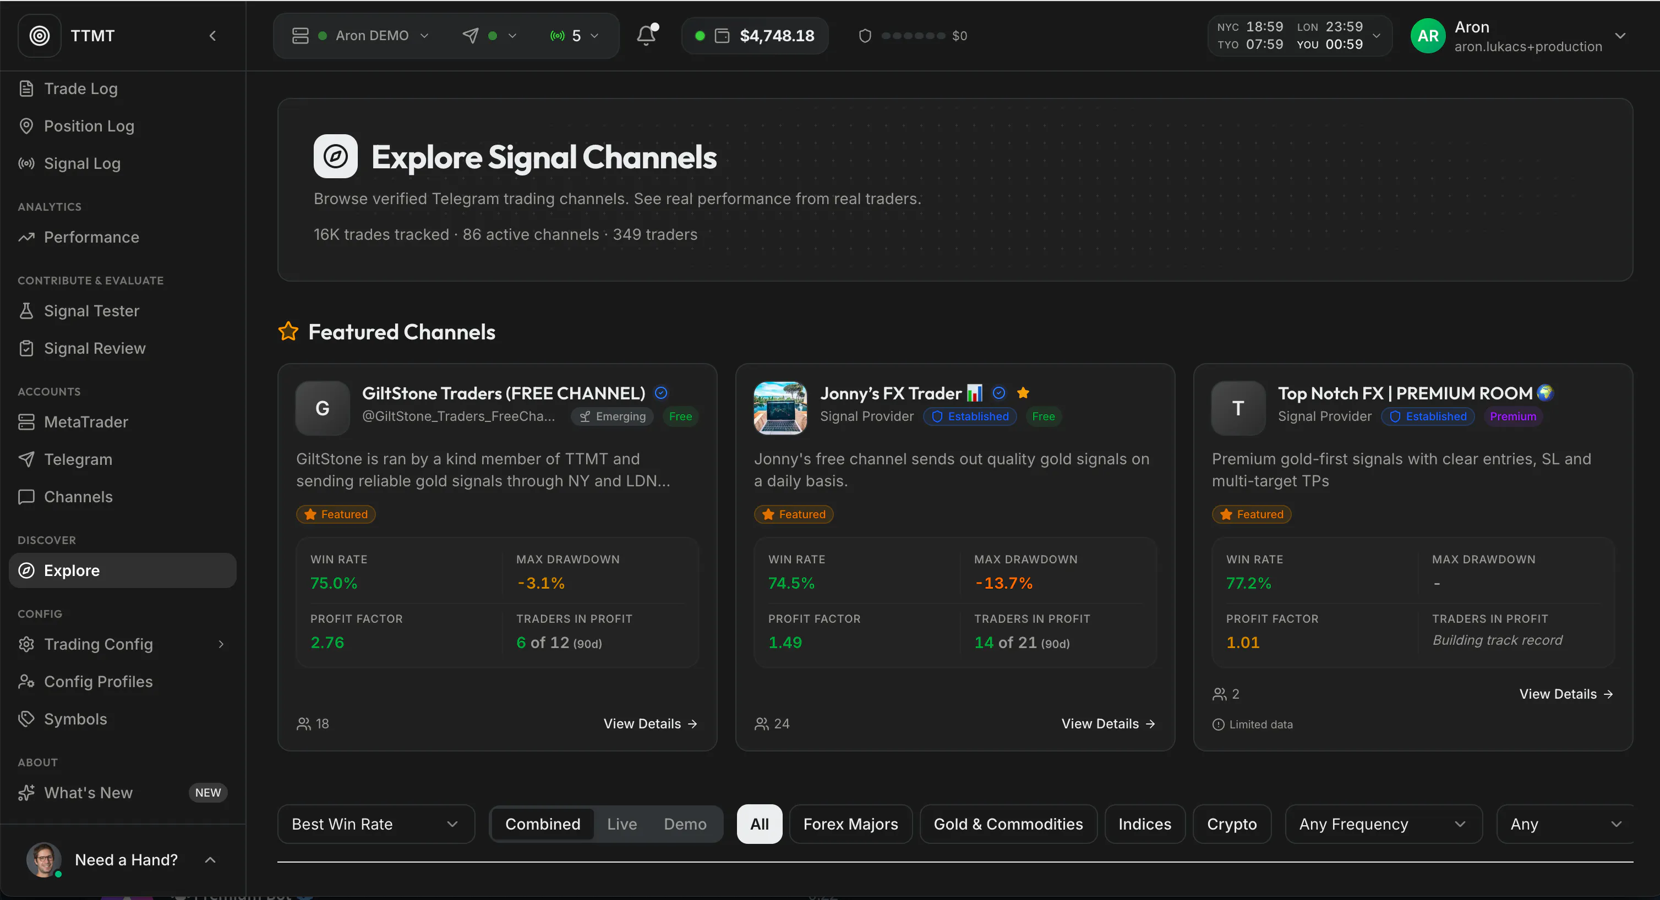
Task: Click the Symbols tag icon
Action: [26, 719]
